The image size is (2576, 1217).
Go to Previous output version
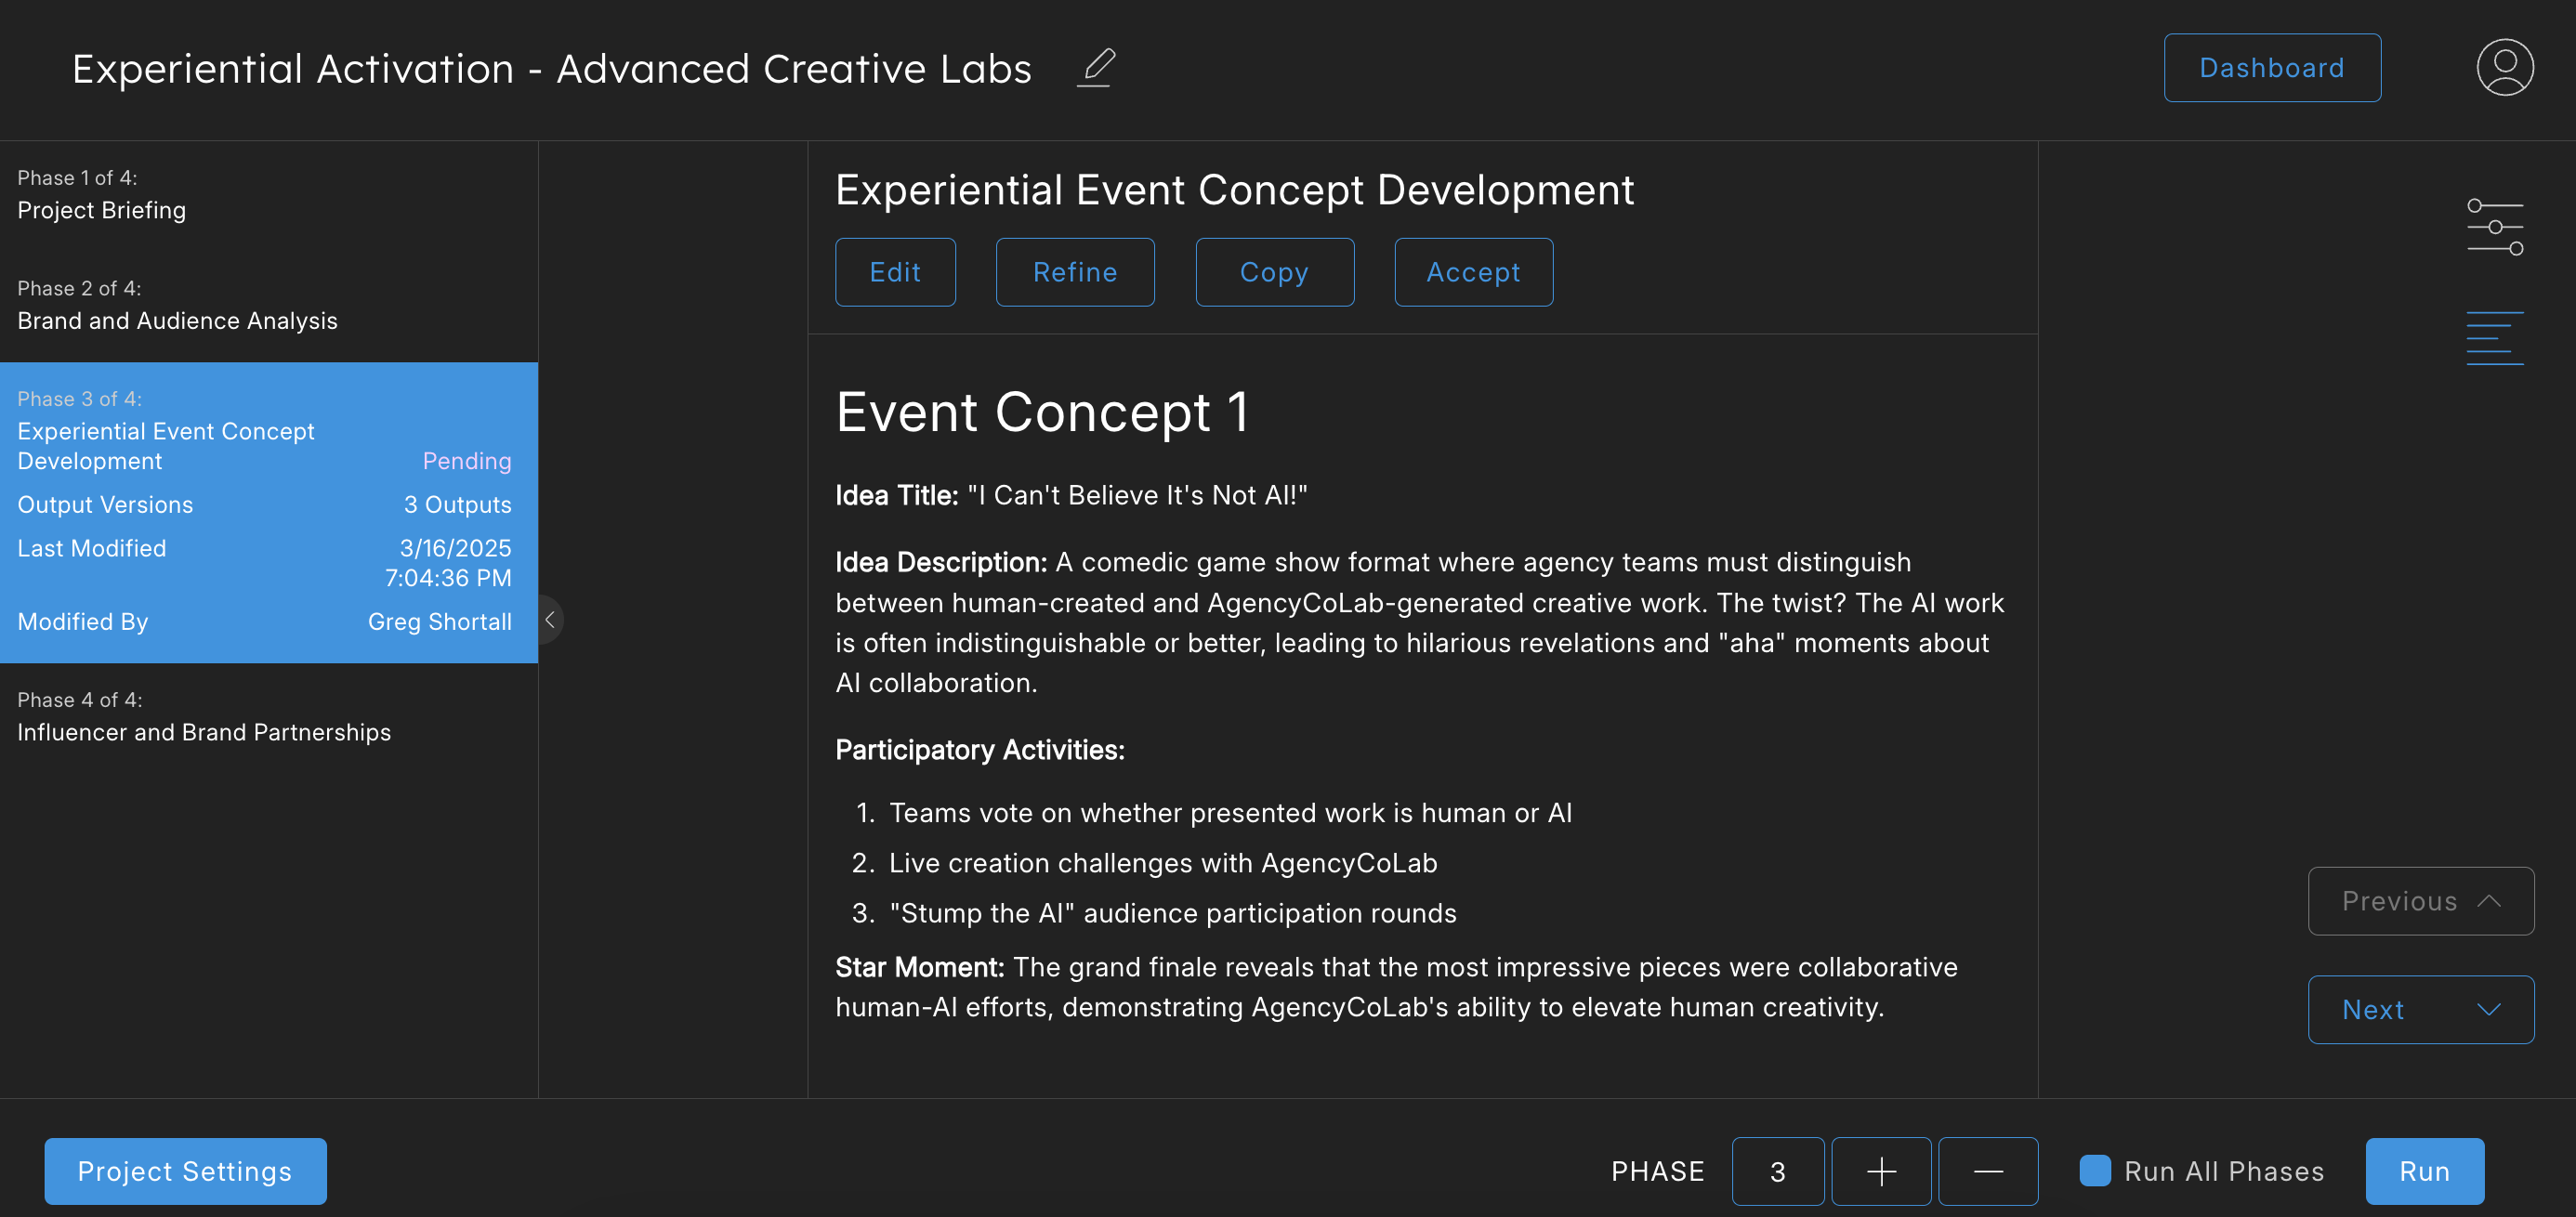(x=2420, y=900)
